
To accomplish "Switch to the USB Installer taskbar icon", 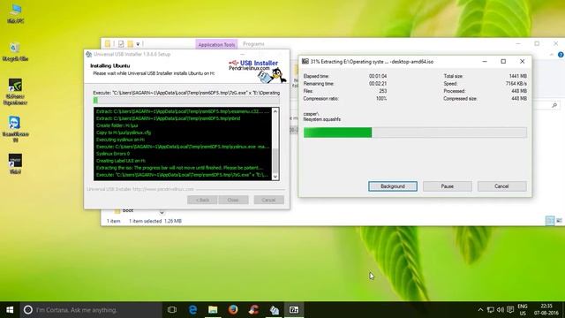I will [x=274, y=310].
